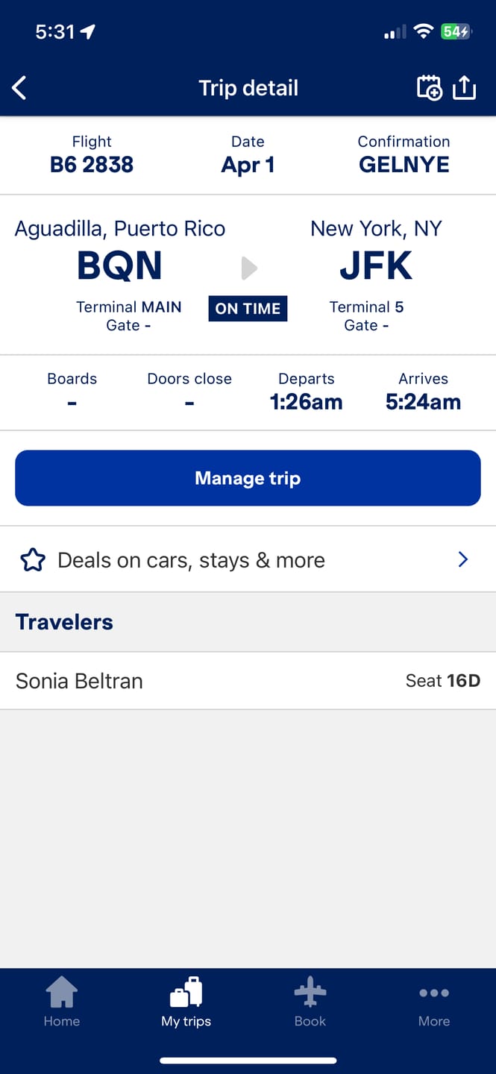Select Sonia Beltran traveler row
This screenshot has height=1074, width=496.
(x=248, y=681)
